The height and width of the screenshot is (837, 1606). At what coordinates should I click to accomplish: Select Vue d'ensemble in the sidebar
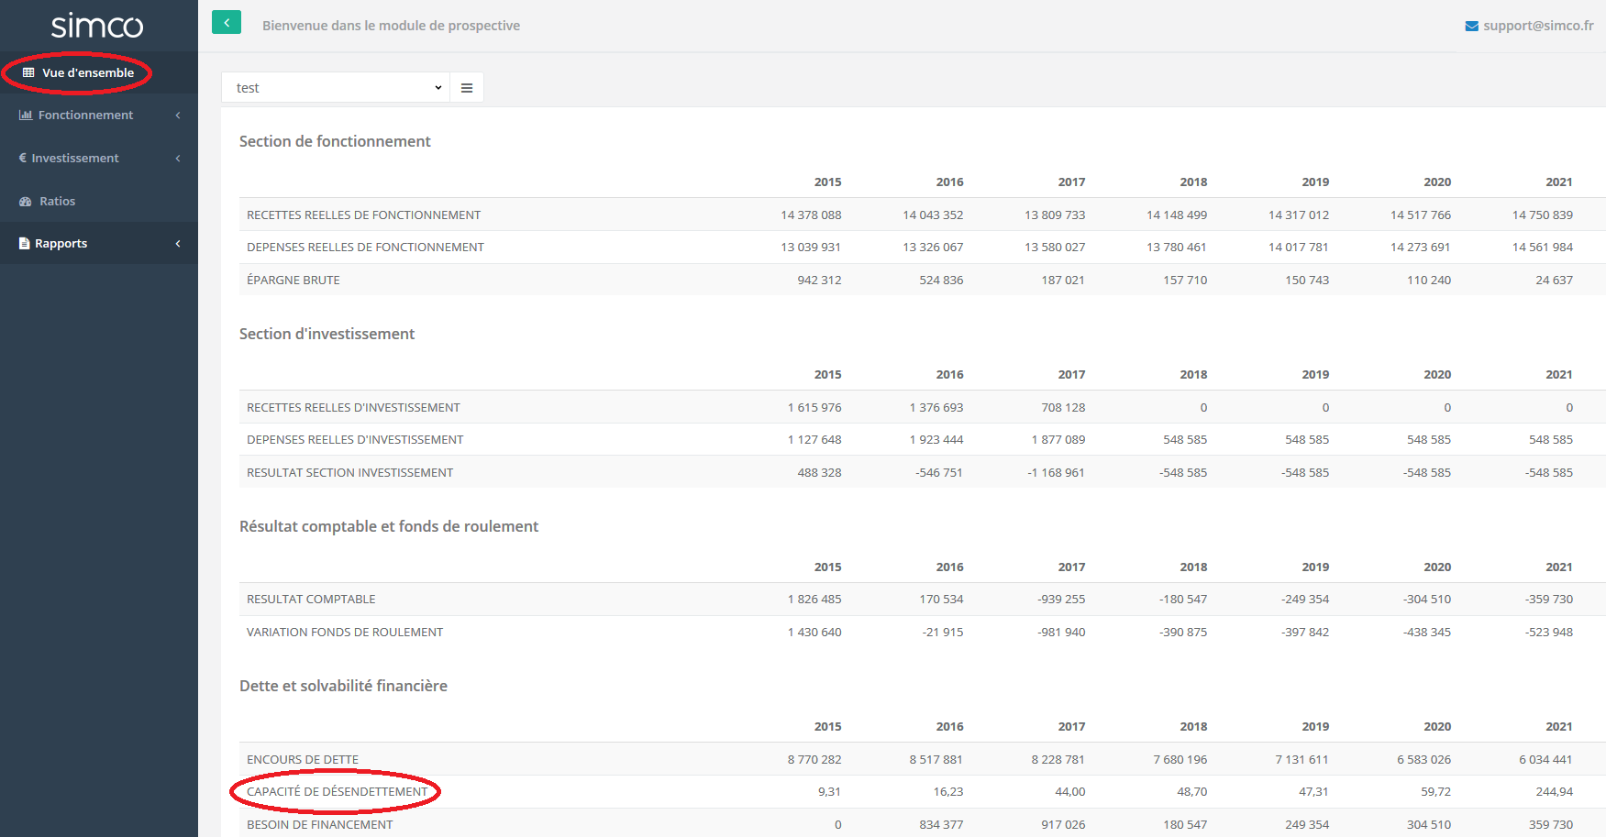point(87,72)
